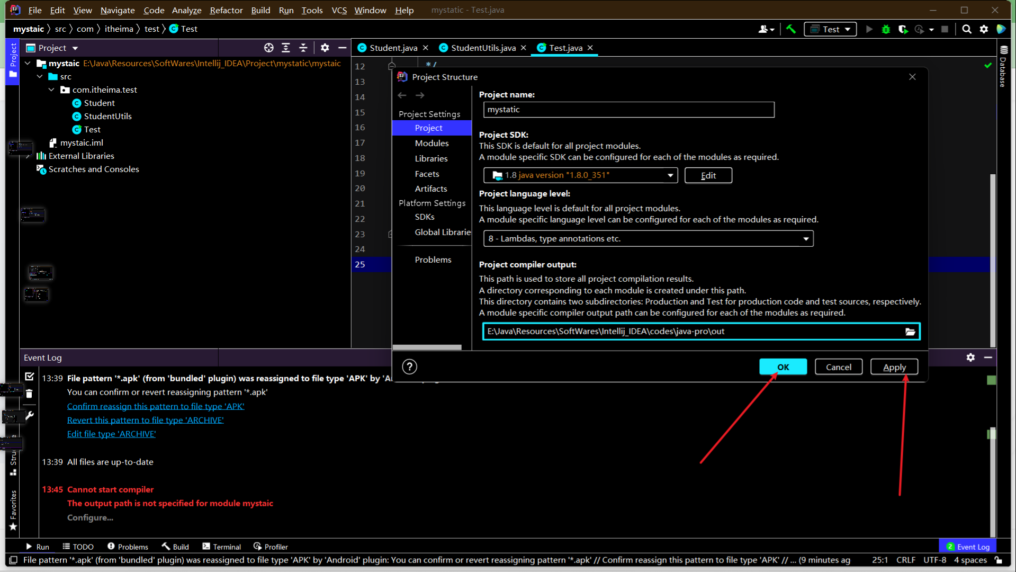Collapse the mystaic project root node
This screenshot has height=572, width=1016.
(x=28, y=64)
